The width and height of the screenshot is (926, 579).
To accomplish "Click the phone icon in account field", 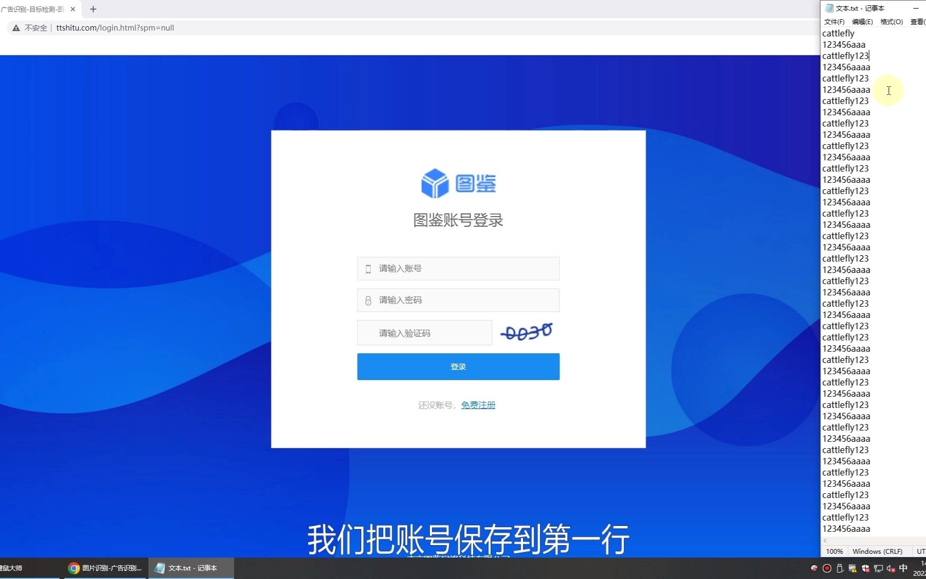I will (x=368, y=269).
